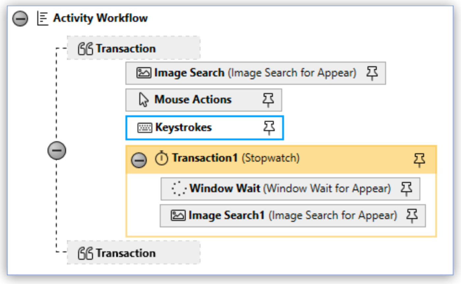Select the top Transaction node
Viewport: 461px width, 284px height.
pos(125,48)
